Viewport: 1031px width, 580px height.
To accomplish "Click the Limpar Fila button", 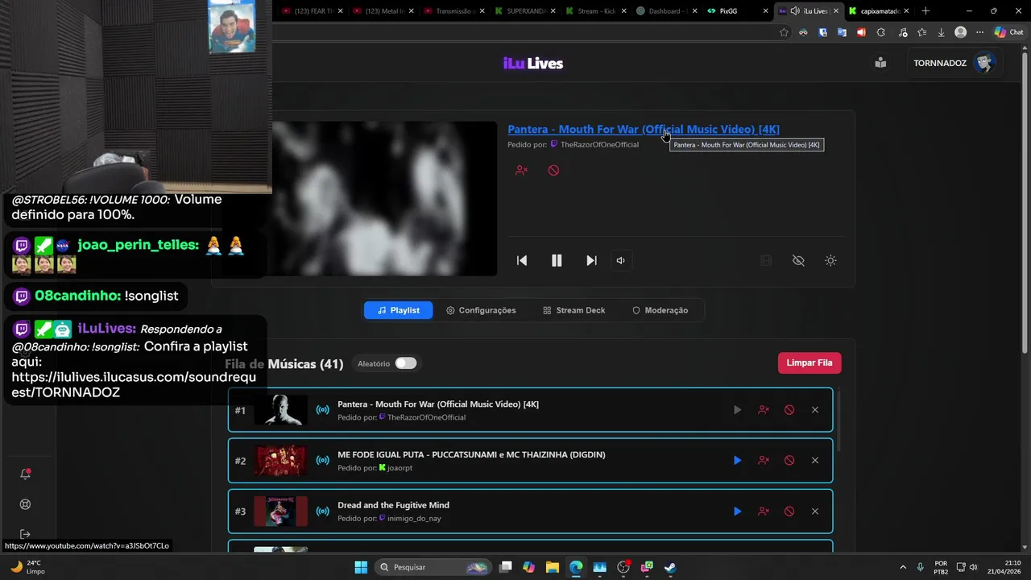I will pyautogui.click(x=809, y=362).
